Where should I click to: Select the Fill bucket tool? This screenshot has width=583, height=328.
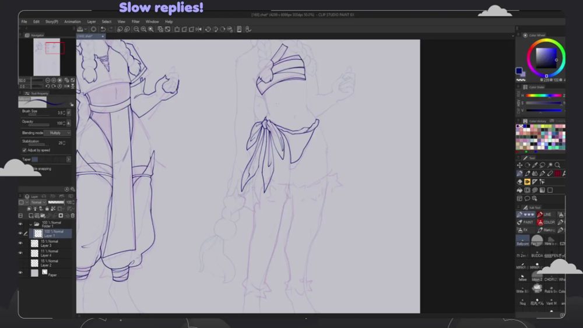[x=520, y=190]
